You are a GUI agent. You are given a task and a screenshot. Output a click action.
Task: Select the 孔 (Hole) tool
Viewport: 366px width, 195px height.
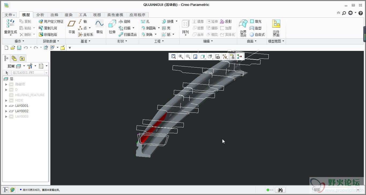point(145,21)
